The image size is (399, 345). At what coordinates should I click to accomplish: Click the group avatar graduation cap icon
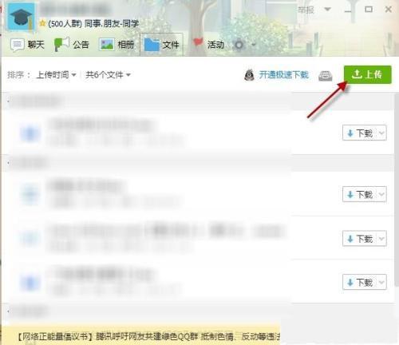tap(21, 17)
